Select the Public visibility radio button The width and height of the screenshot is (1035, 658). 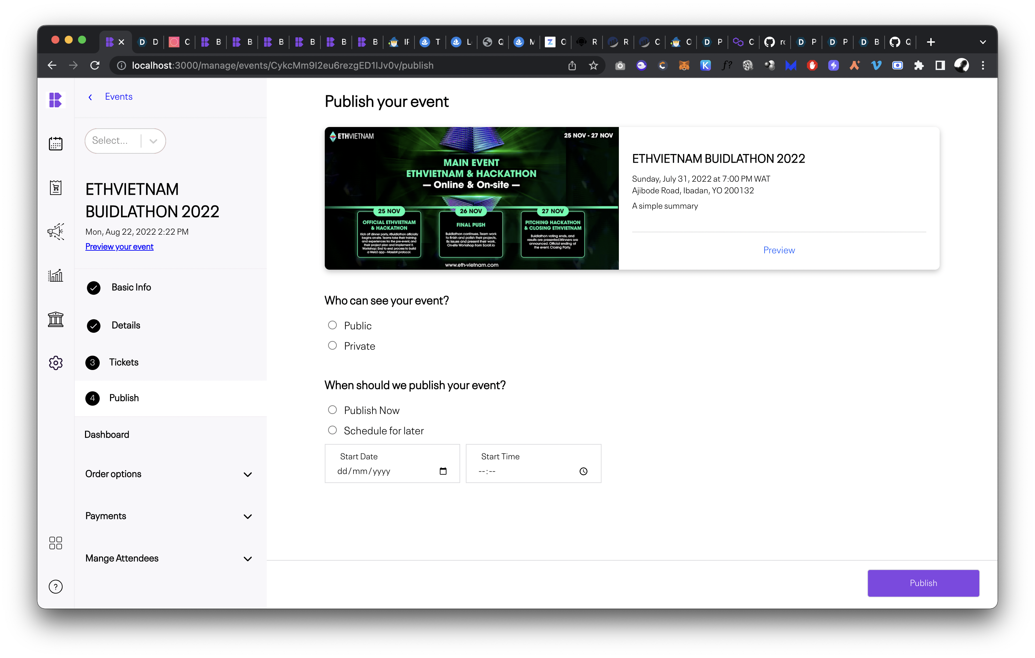pos(332,325)
